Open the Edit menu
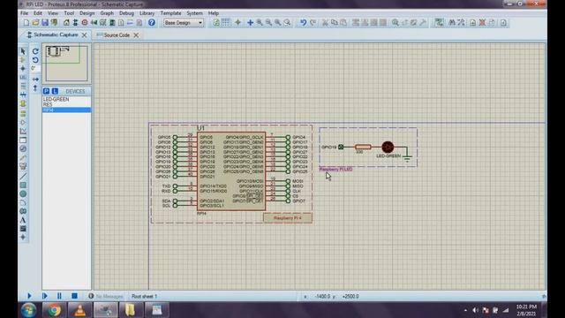The height and width of the screenshot is (318, 565). point(38,13)
